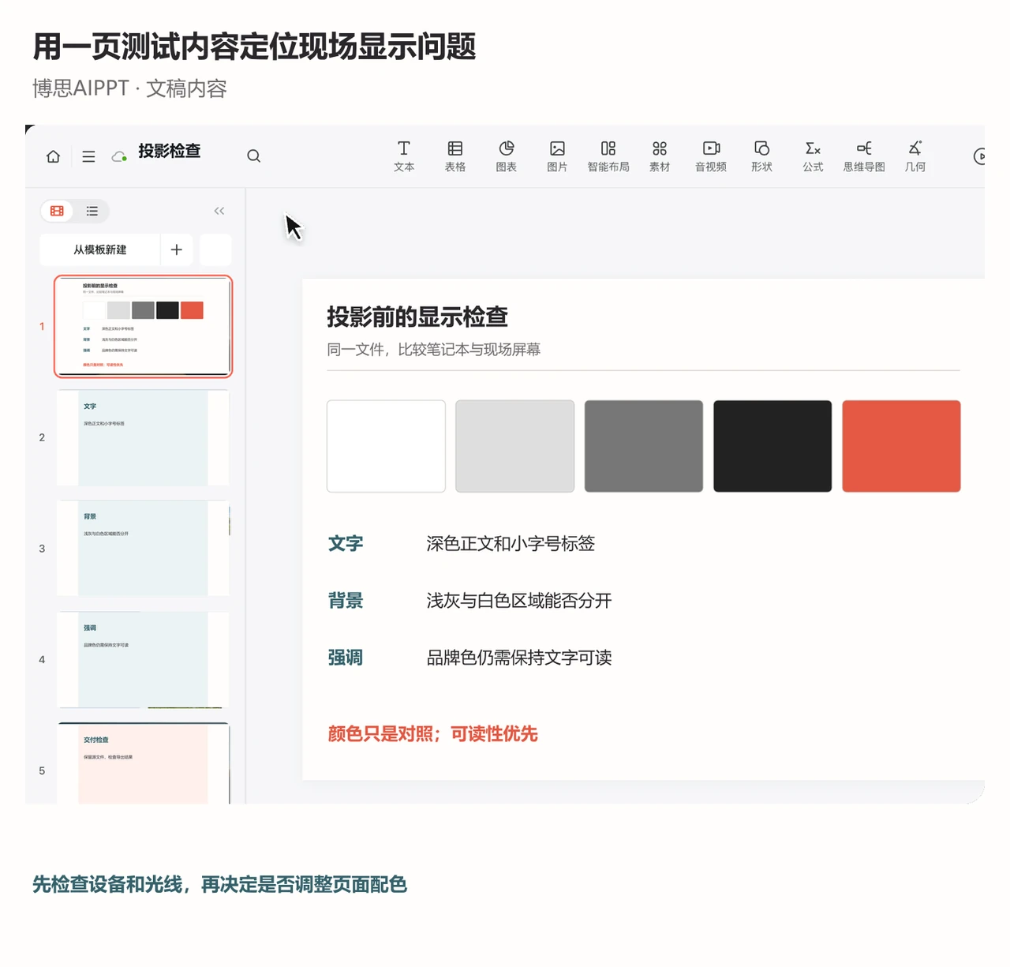Click the 背景 label on the slide canvas
The width and height of the screenshot is (1010, 967).
point(346,601)
